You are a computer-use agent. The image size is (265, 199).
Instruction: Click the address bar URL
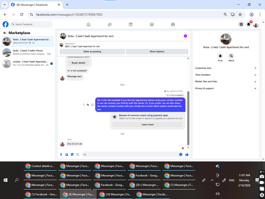point(69,14)
